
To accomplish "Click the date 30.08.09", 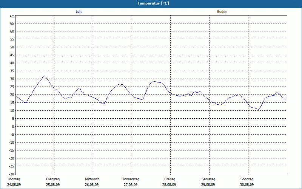I will [247, 185].
